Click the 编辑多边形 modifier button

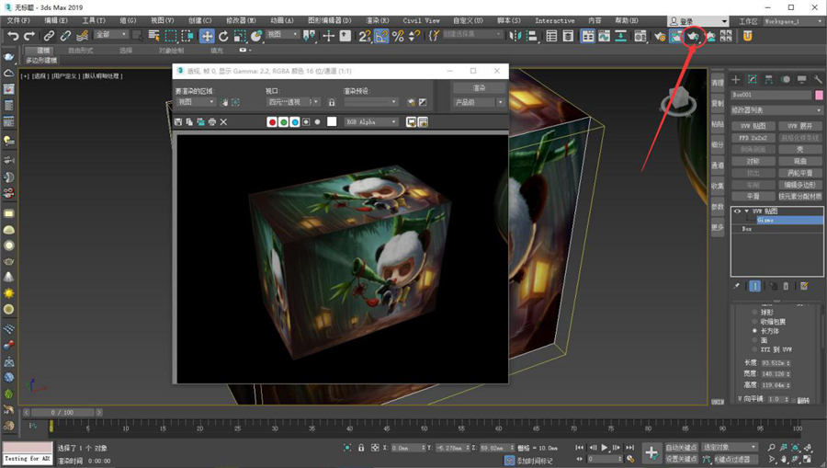[799, 185]
